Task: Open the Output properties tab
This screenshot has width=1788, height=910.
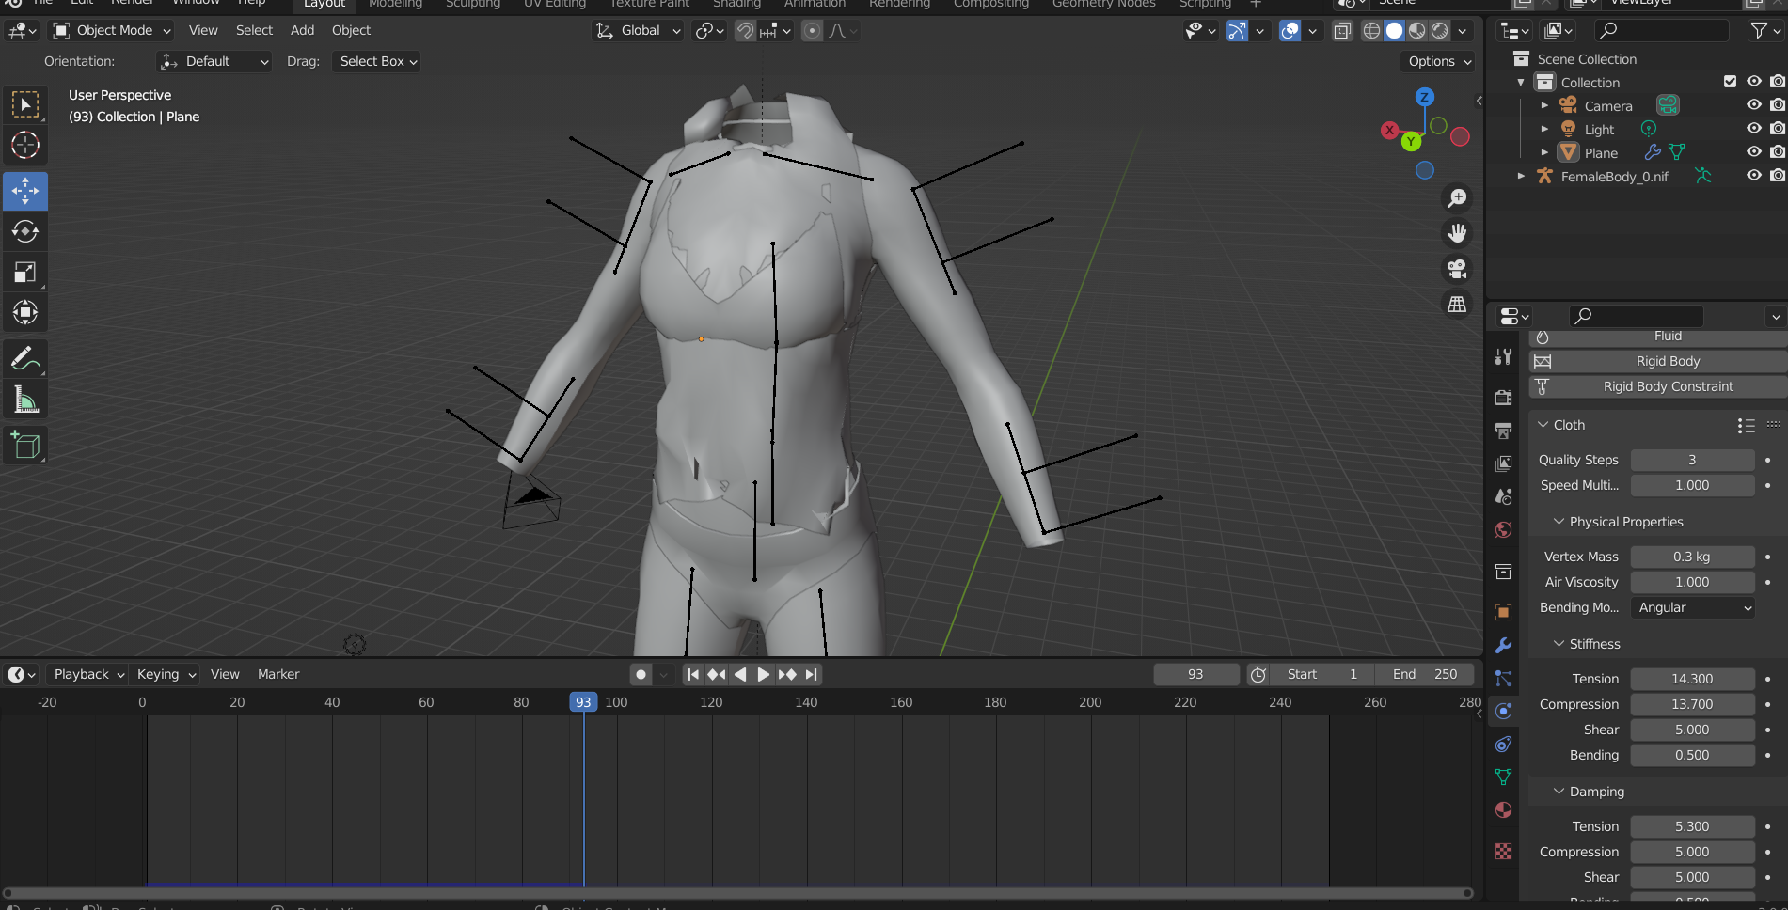Action: point(1503,431)
